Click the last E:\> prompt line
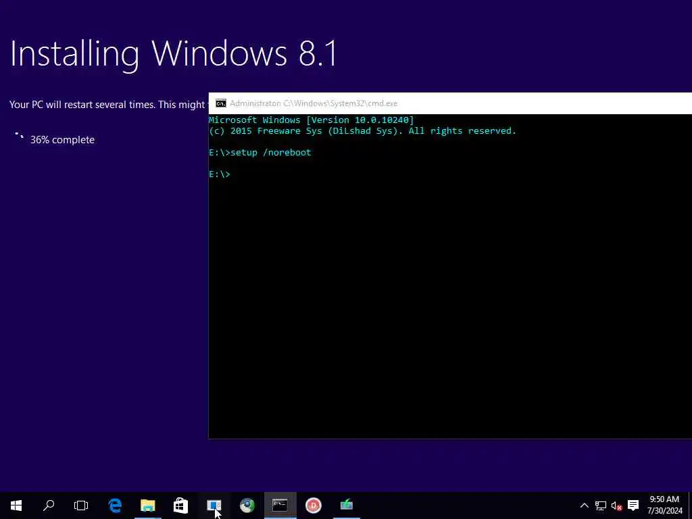This screenshot has width=692, height=519. (x=220, y=174)
